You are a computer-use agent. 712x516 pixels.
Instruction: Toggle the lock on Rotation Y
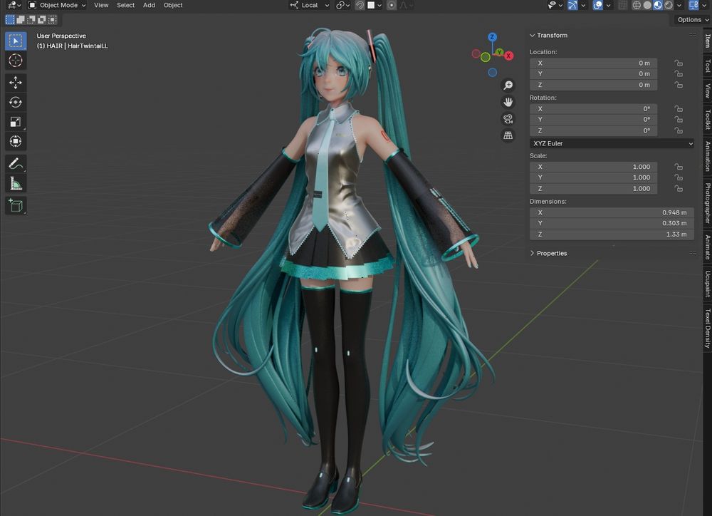point(679,120)
